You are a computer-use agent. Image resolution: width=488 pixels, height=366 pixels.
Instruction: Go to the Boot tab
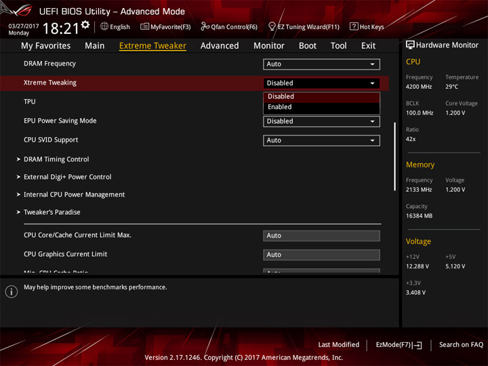point(308,46)
